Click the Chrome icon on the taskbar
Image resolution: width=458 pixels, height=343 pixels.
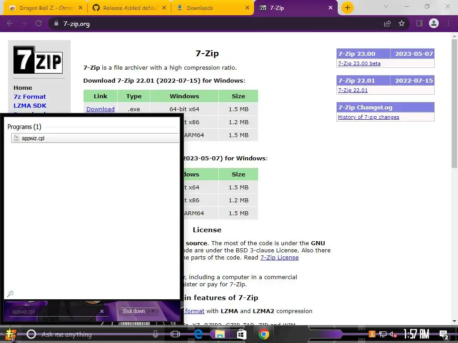263,334
